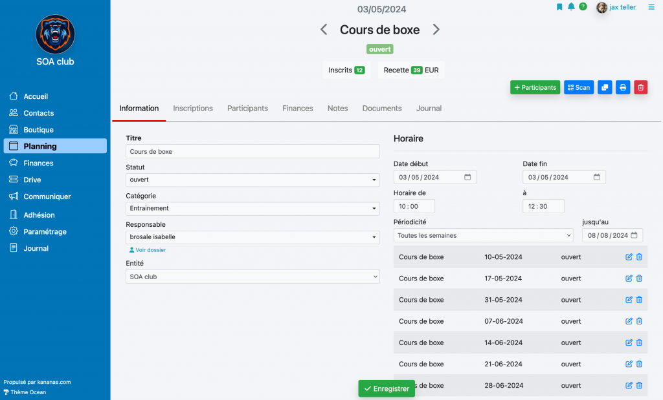The height and width of the screenshot is (400, 663).
Task: Open Drive in the sidebar
Action: 55,180
